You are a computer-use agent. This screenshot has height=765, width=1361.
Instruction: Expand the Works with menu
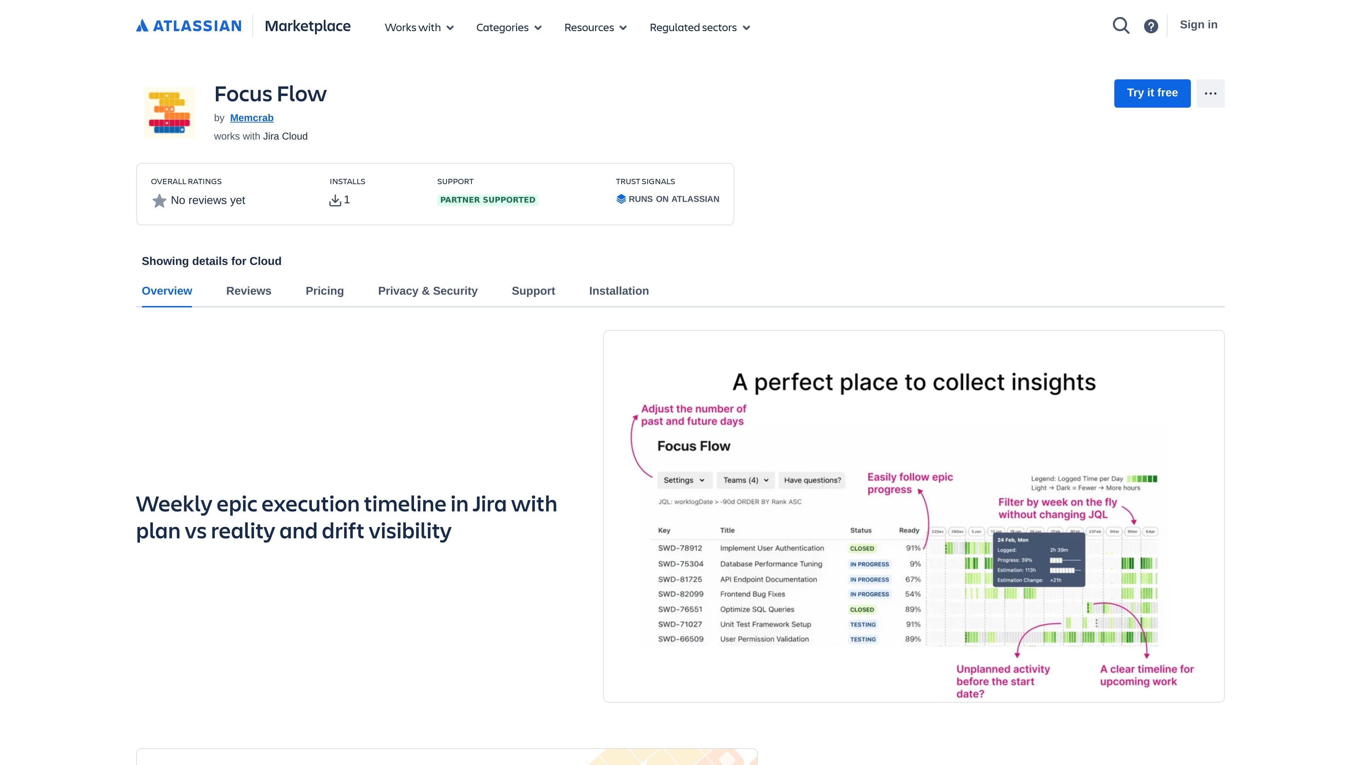419,28
